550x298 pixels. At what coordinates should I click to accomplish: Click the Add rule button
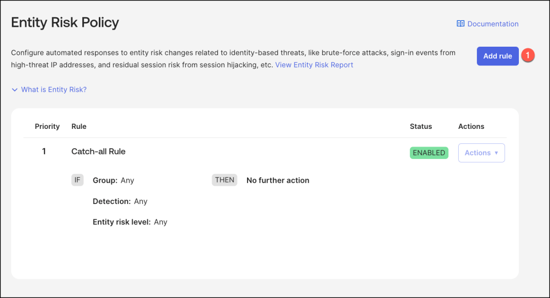coord(497,56)
